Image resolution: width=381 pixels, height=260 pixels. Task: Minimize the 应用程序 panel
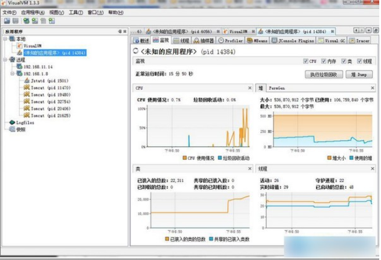coord(120,31)
